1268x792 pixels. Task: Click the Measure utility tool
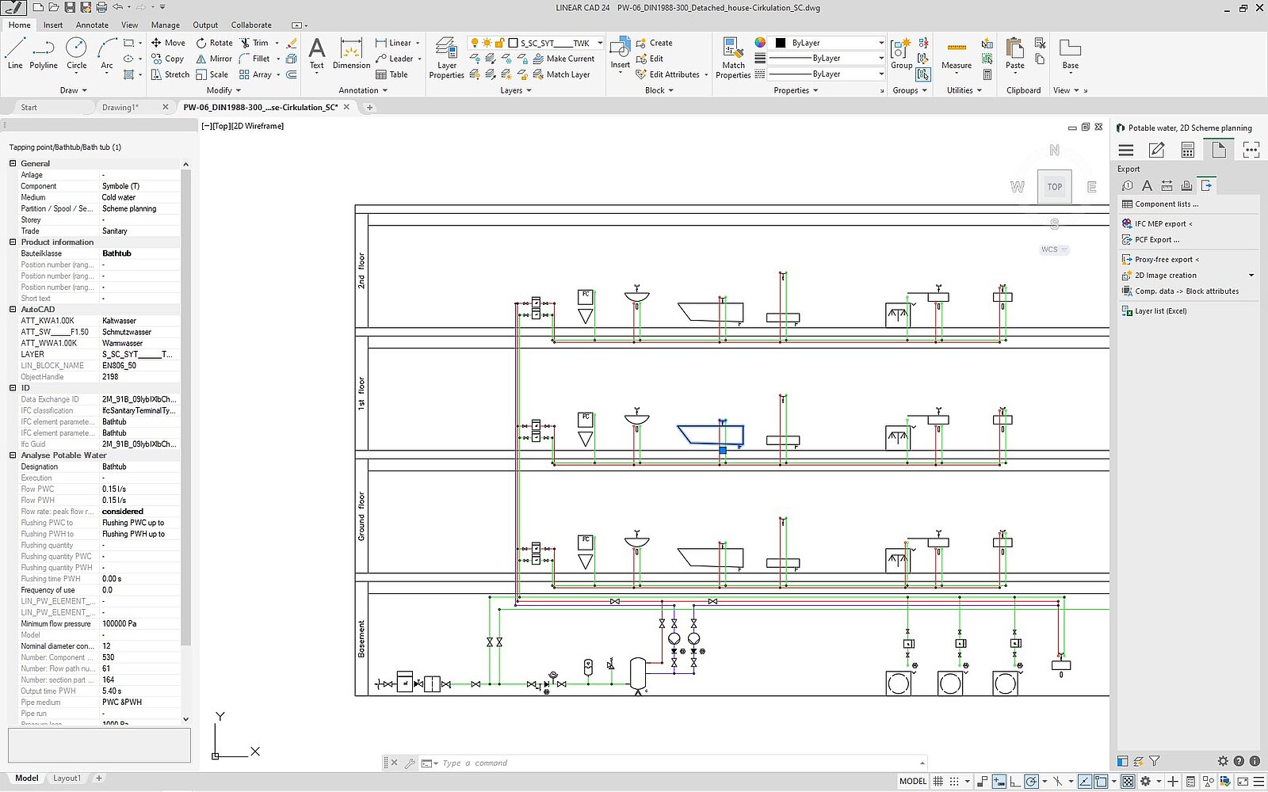tap(956, 54)
